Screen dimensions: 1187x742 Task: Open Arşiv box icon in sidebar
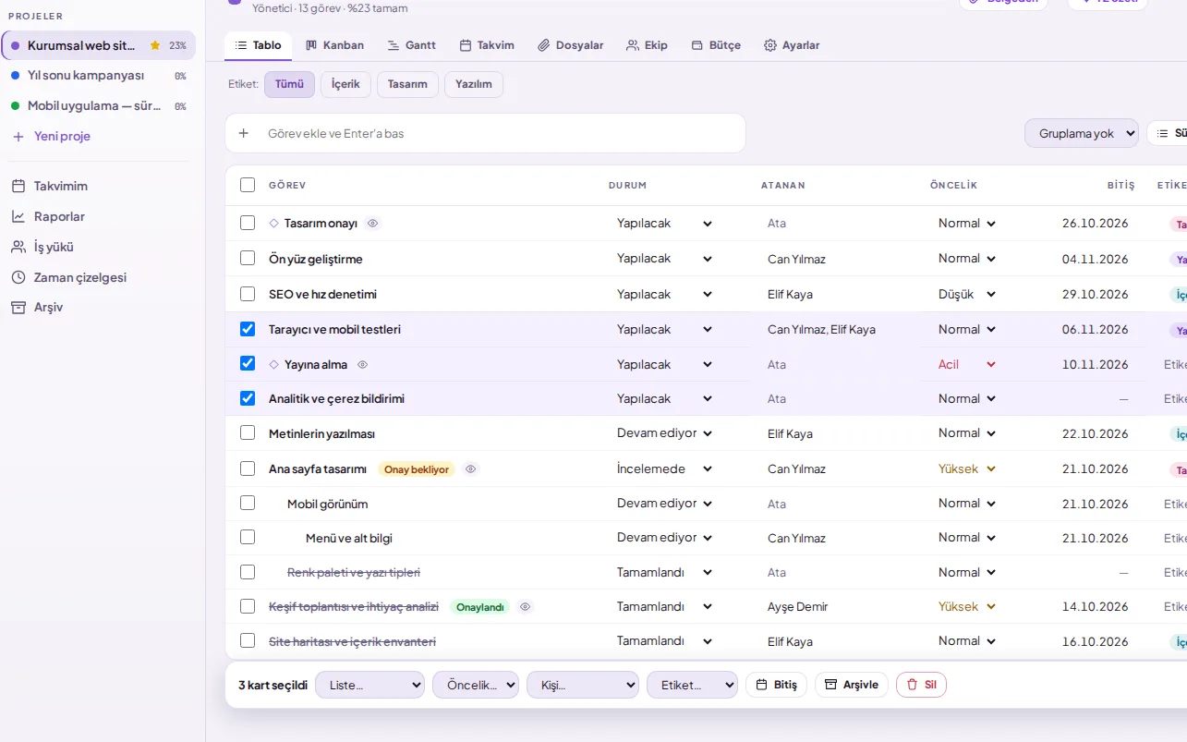click(x=18, y=307)
